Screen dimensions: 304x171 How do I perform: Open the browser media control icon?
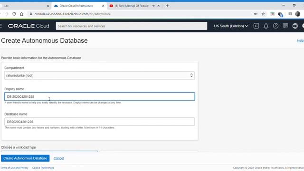(x=290, y=14)
